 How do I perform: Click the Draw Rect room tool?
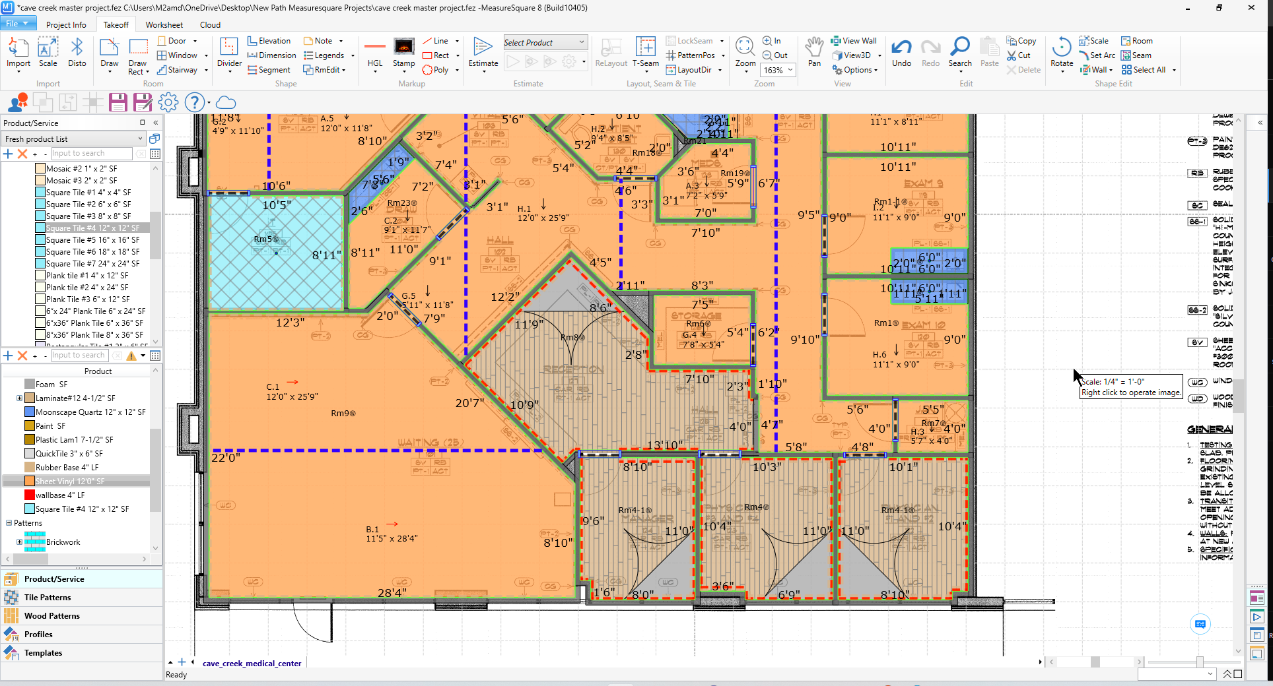tap(137, 56)
